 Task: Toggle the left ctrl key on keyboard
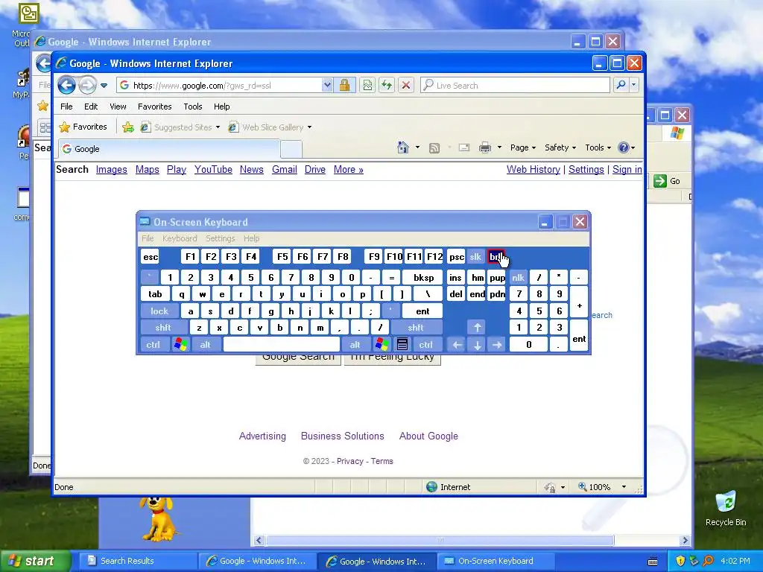(x=153, y=345)
